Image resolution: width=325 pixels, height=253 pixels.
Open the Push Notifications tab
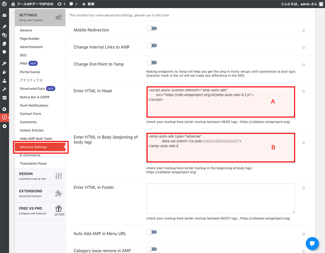(34, 105)
